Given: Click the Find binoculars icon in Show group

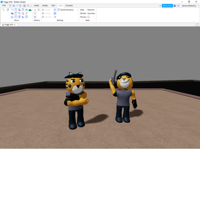Looking at the screenshot, I should coord(27,10).
